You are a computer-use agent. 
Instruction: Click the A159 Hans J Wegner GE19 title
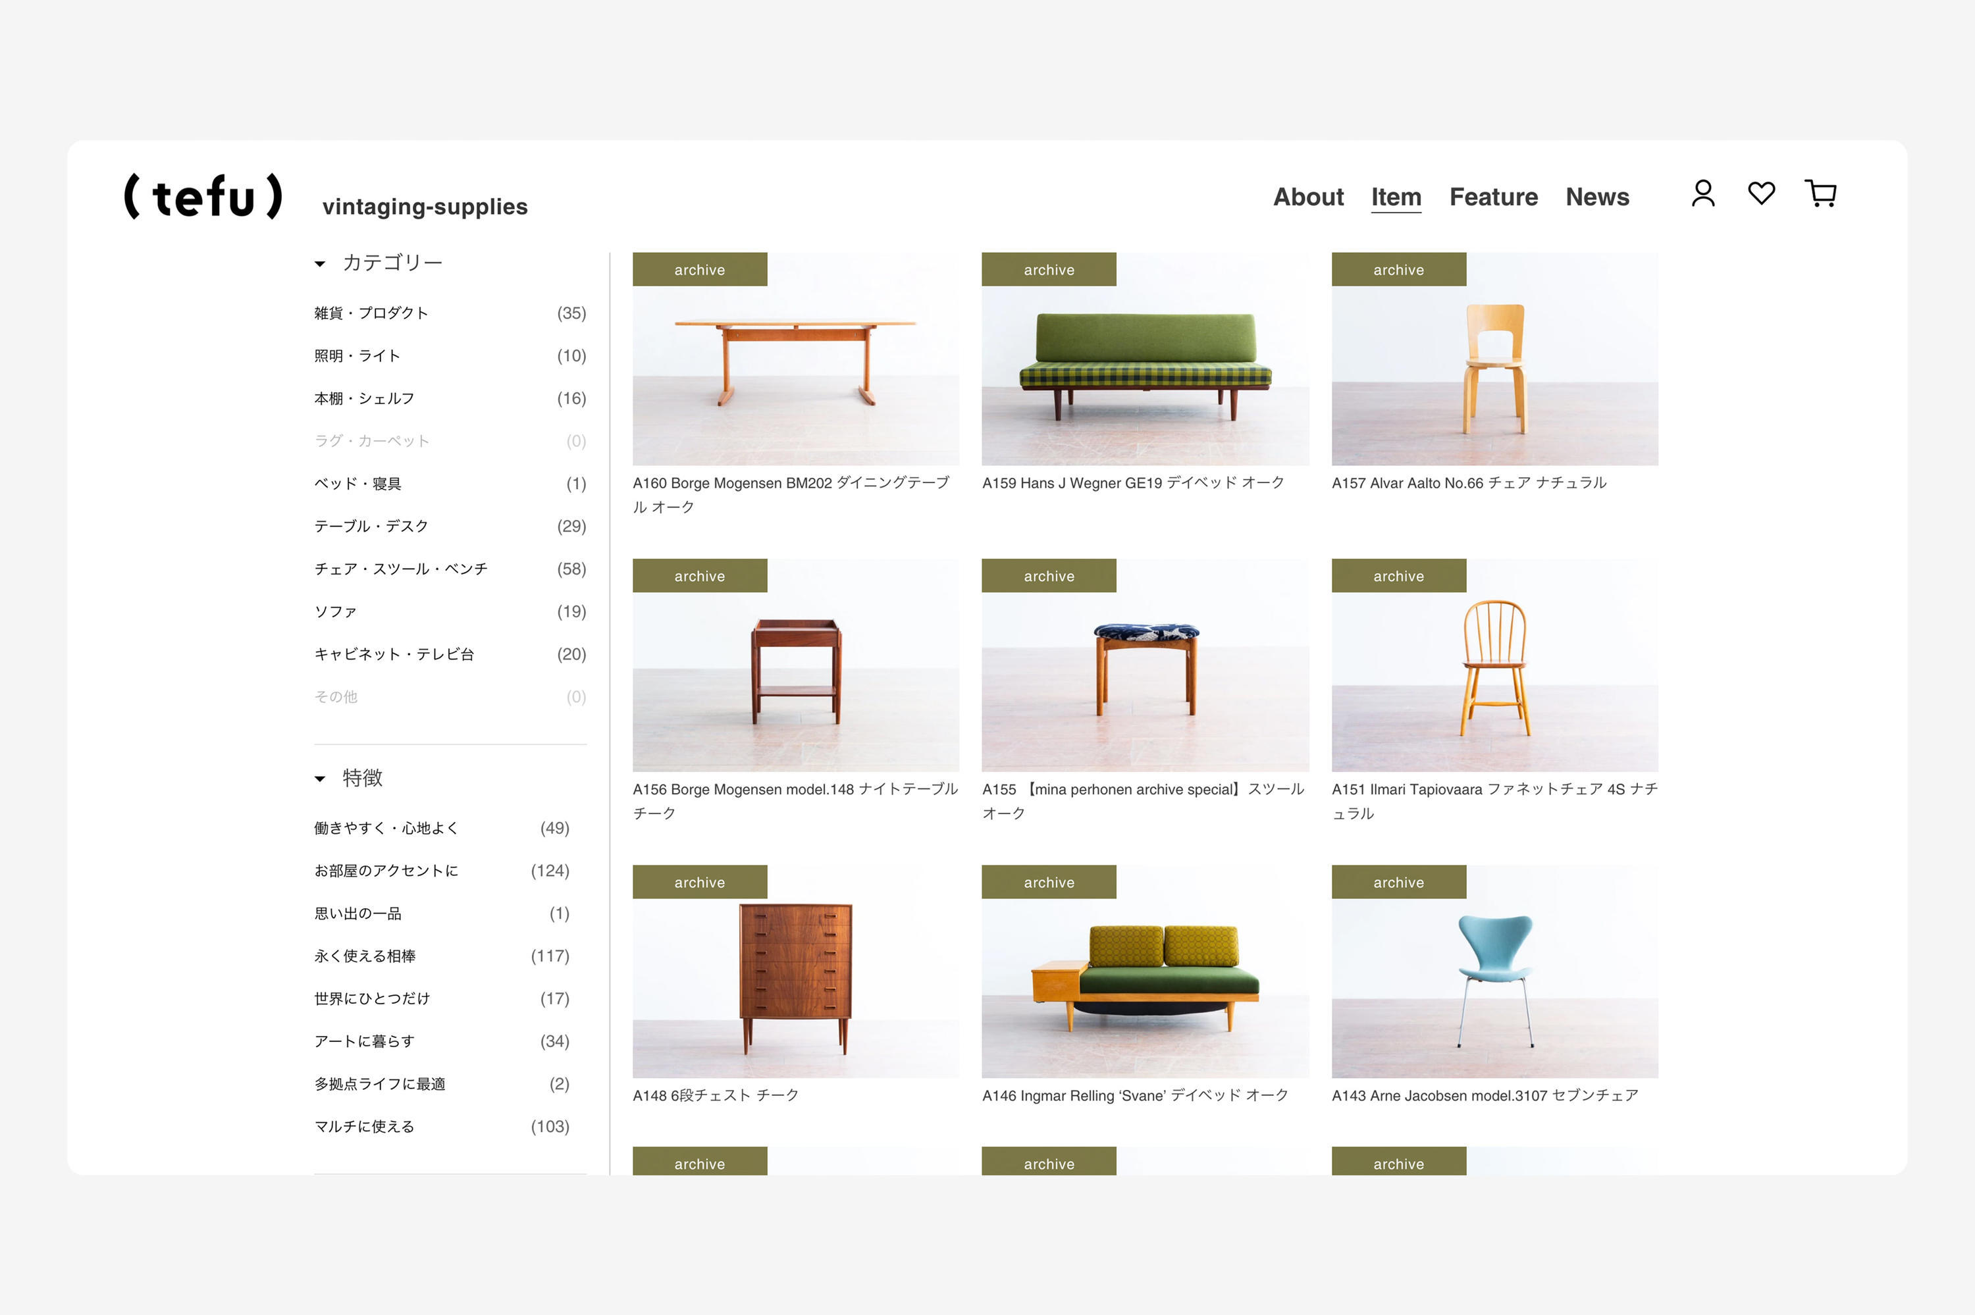coord(1133,483)
